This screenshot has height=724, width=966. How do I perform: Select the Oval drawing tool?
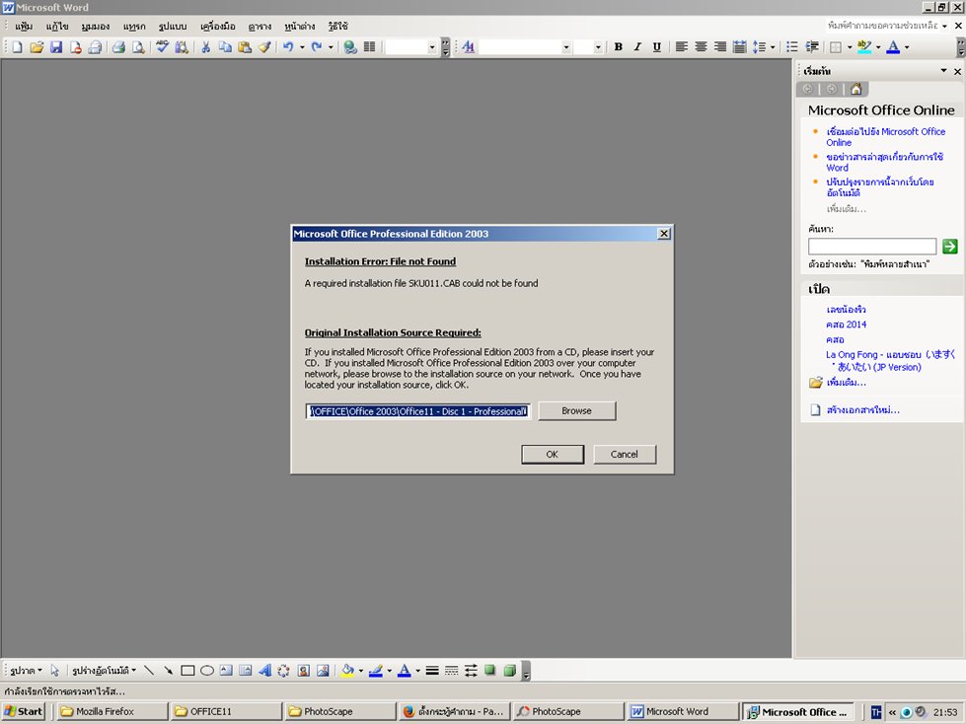pos(207,671)
